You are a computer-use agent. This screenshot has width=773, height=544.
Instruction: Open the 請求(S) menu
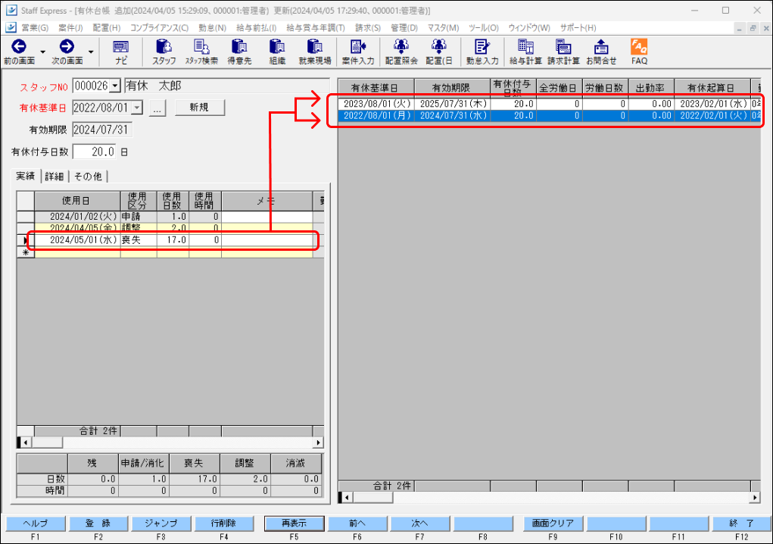coord(368,27)
